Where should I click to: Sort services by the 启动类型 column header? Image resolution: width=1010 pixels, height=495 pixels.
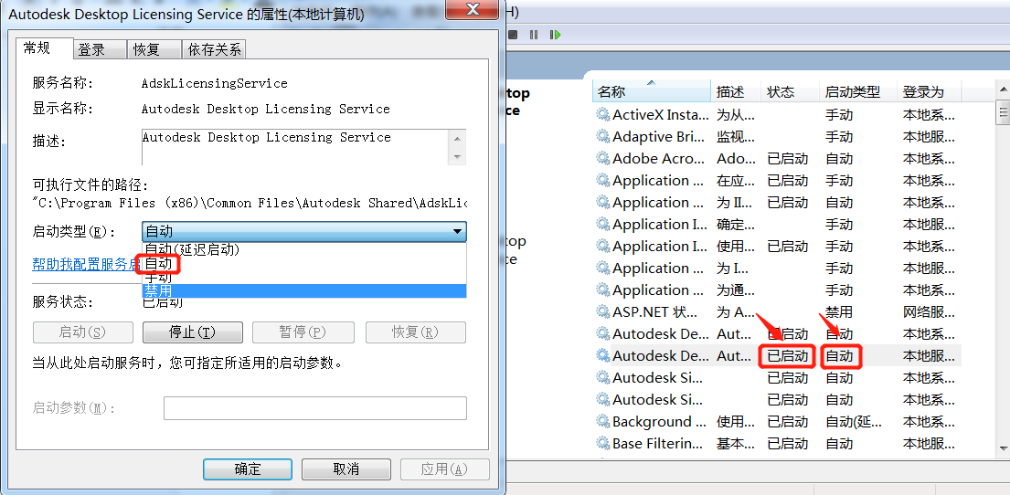pos(858,92)
